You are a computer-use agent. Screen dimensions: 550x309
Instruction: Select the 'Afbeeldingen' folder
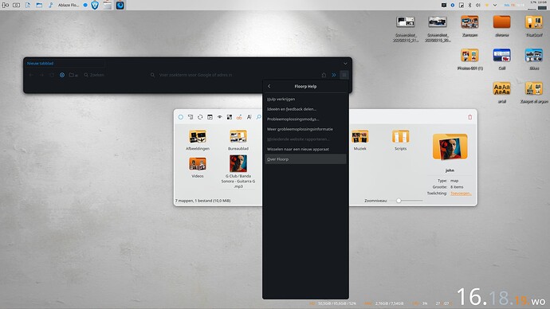pyautogui.click(x=198, y=140)
